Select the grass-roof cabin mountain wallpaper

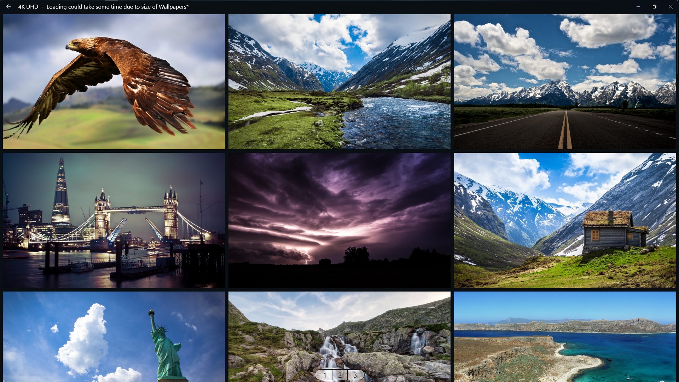click(x=565, y=220)
